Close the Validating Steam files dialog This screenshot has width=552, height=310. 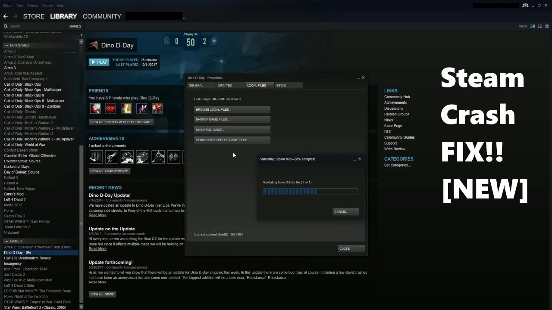click(360, 159)
